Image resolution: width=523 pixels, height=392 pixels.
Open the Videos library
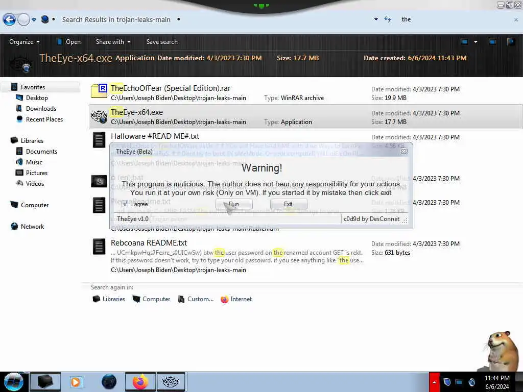click(x=35, y=183)
